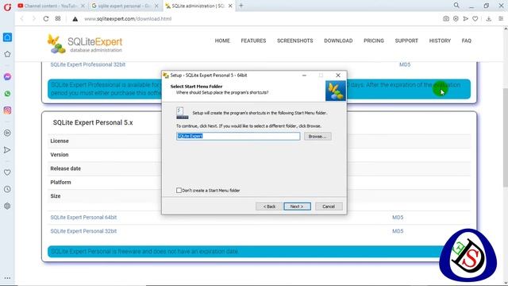Click Next in the Setup dialog
Image resolution: width=508 pixels, height=286 pixels.
coord(297,207)
